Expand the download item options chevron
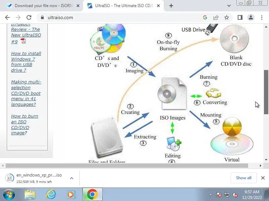This screenshot has height=201, width=269. click(x=72, y=178)
